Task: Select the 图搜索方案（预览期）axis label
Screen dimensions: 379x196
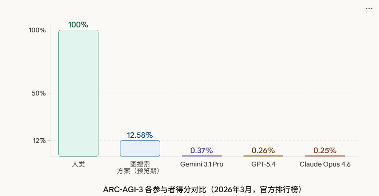Action: (x=140, y=167)
